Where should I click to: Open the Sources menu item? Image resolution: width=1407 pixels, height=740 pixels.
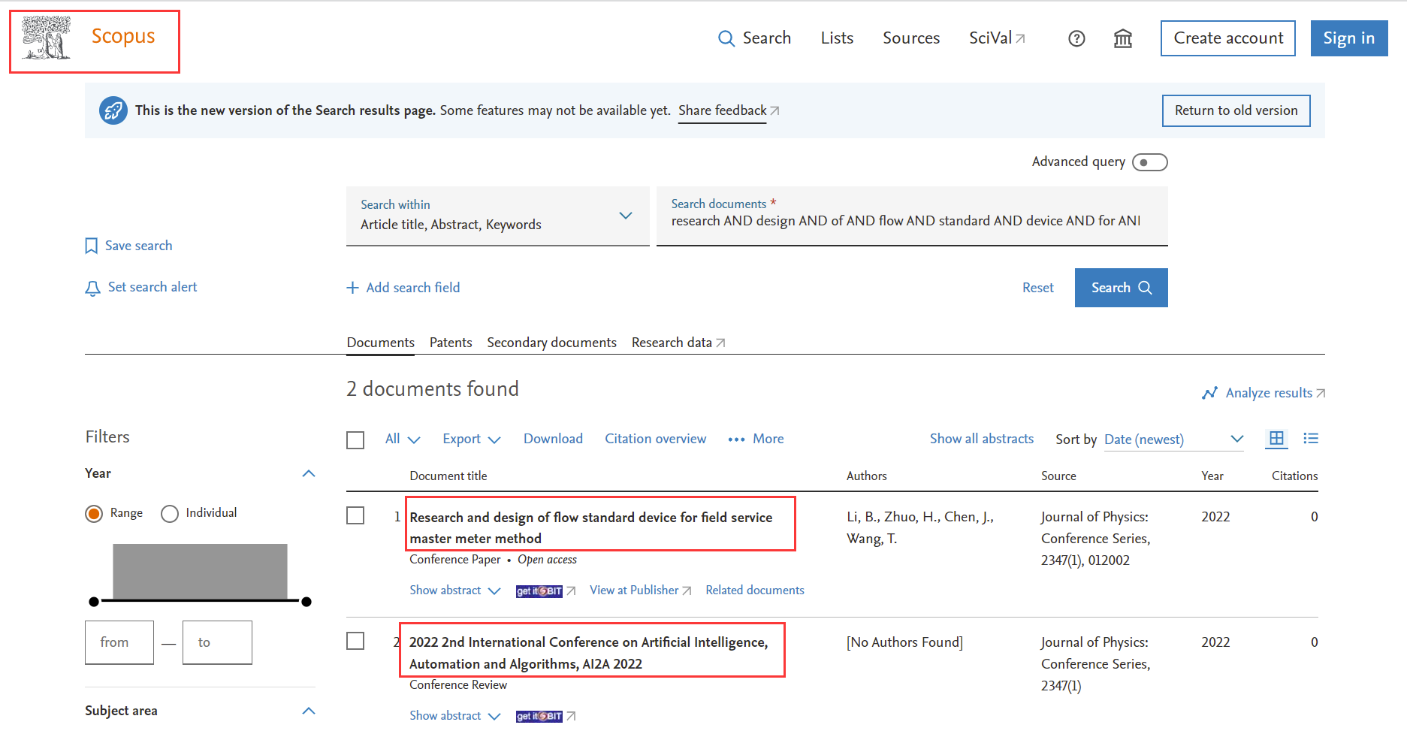(911, 38)
